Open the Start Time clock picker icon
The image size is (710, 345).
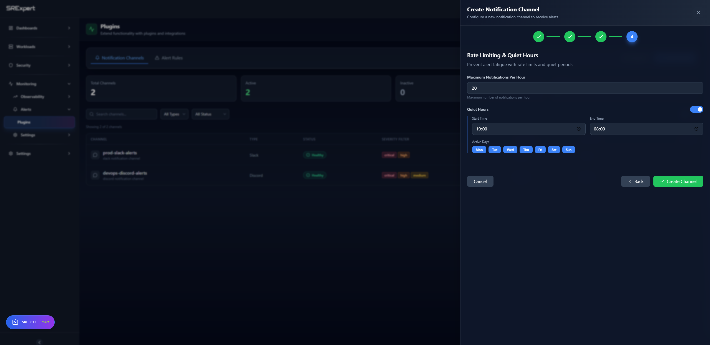click(579, 129)
